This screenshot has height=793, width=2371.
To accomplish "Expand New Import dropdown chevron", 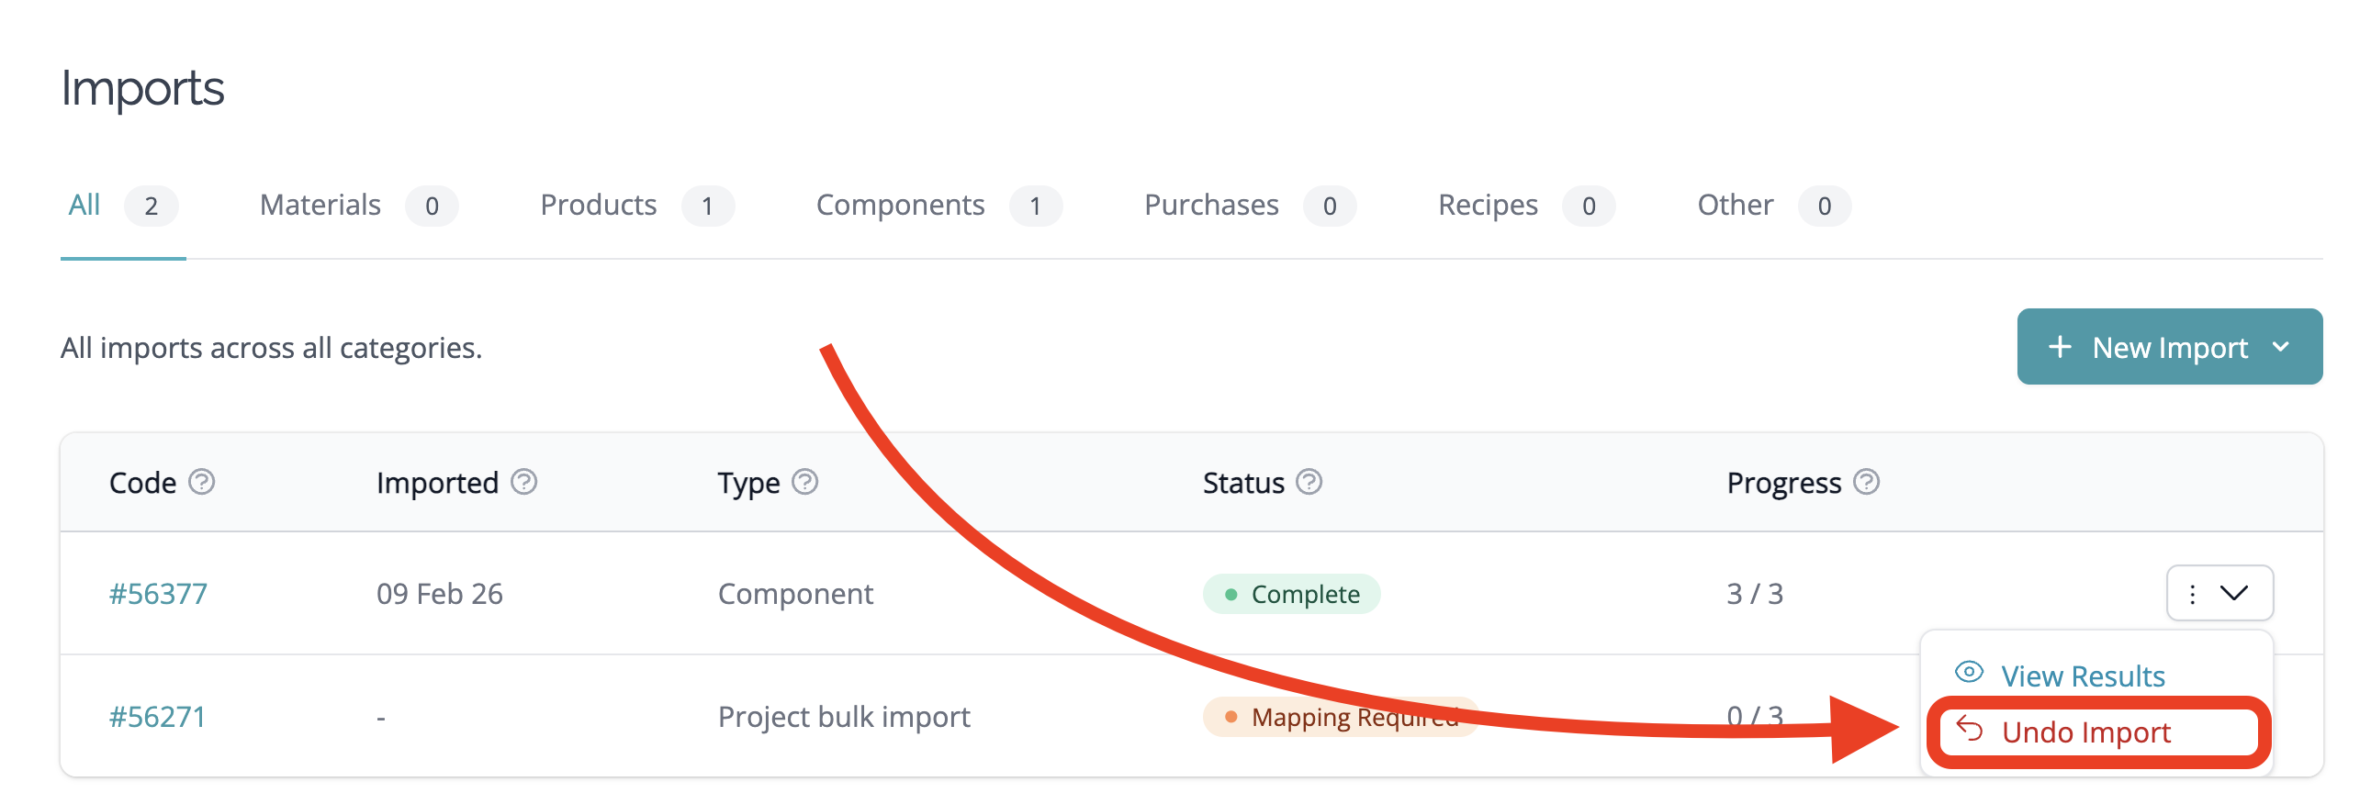I will click(x=2281, y=348).
